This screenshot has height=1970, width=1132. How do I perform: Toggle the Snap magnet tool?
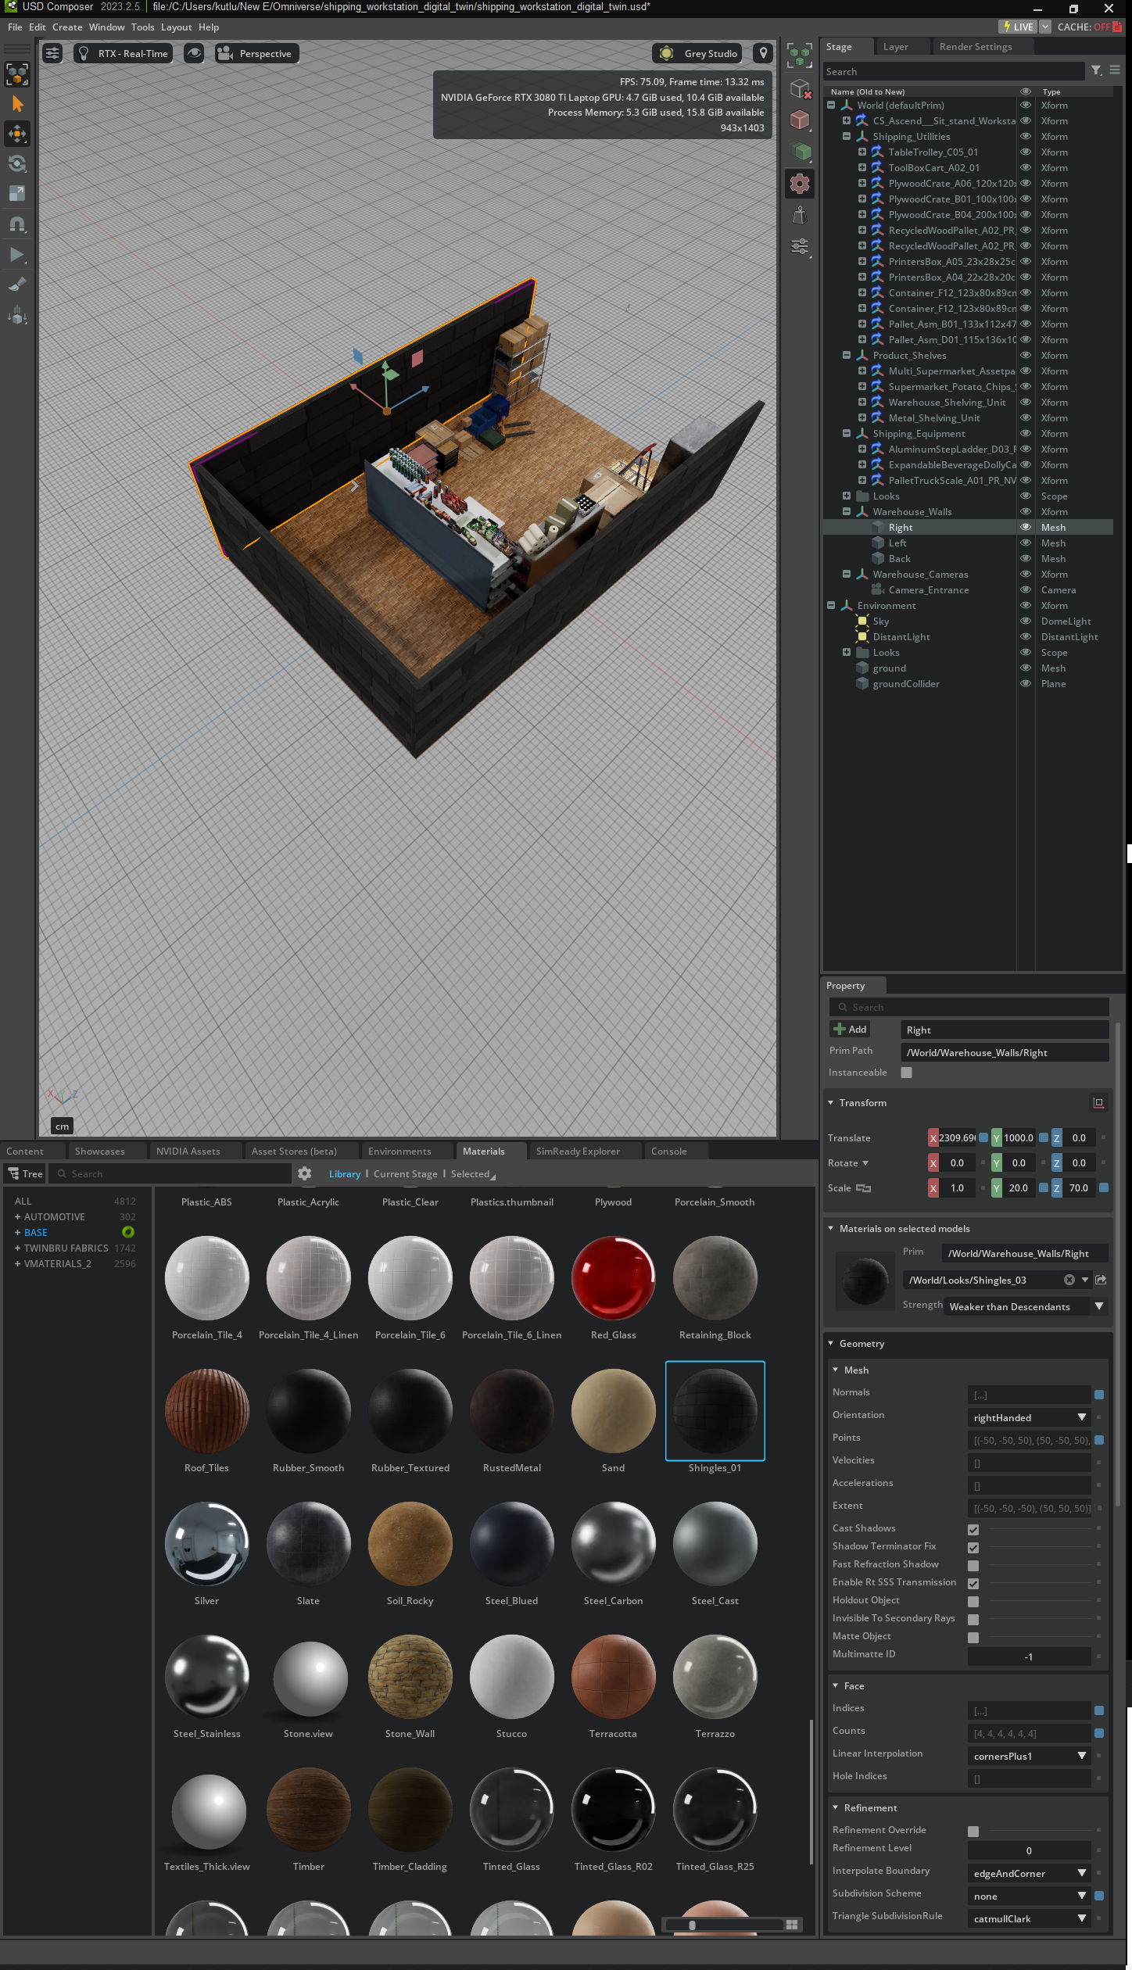coord(17,224)
